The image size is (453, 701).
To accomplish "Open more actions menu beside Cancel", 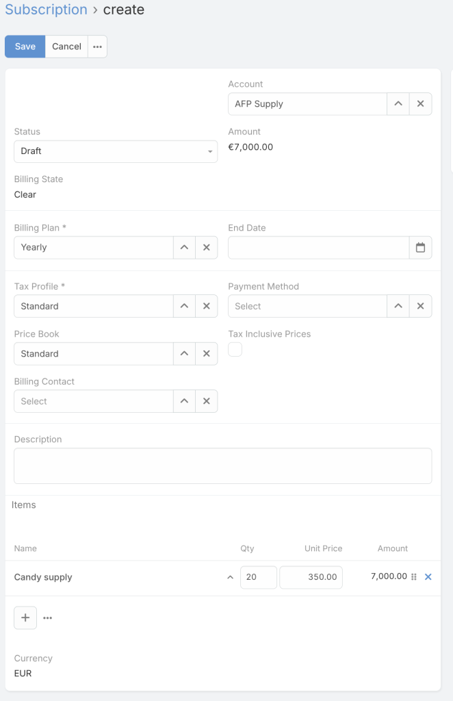I will coord(97,47).
